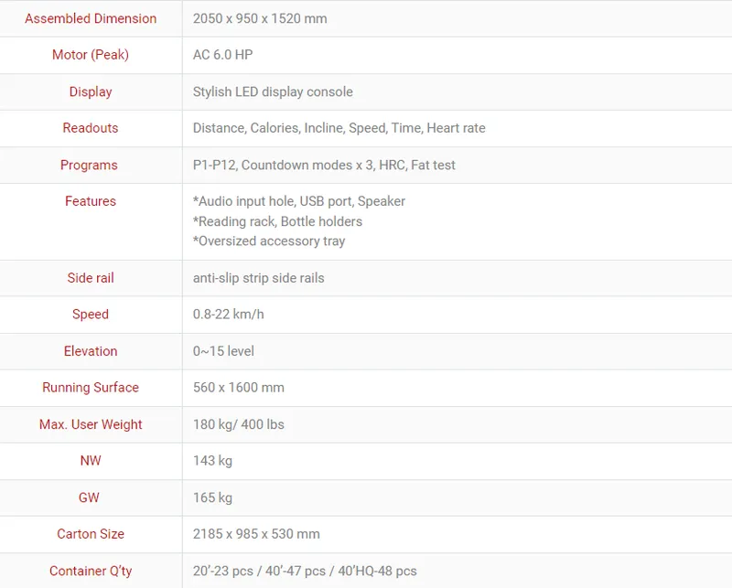Select the '143 kg' value

pos(212,461)
